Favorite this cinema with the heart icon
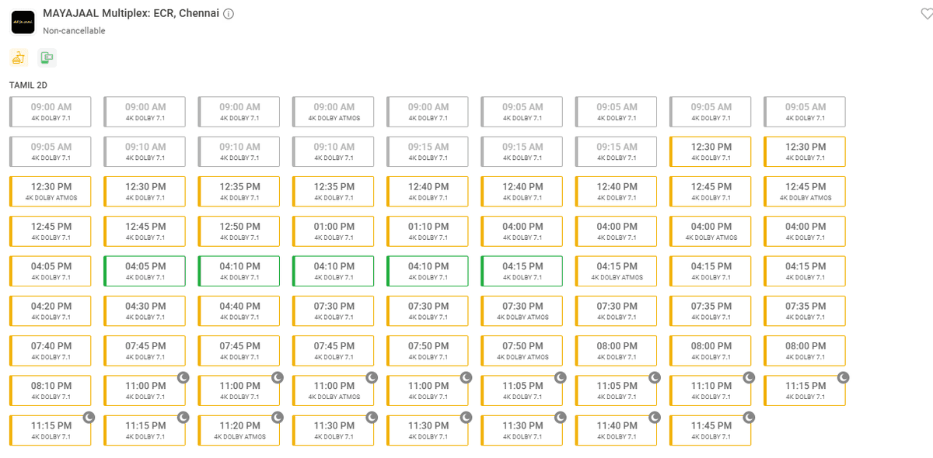 tap(926, 14)
